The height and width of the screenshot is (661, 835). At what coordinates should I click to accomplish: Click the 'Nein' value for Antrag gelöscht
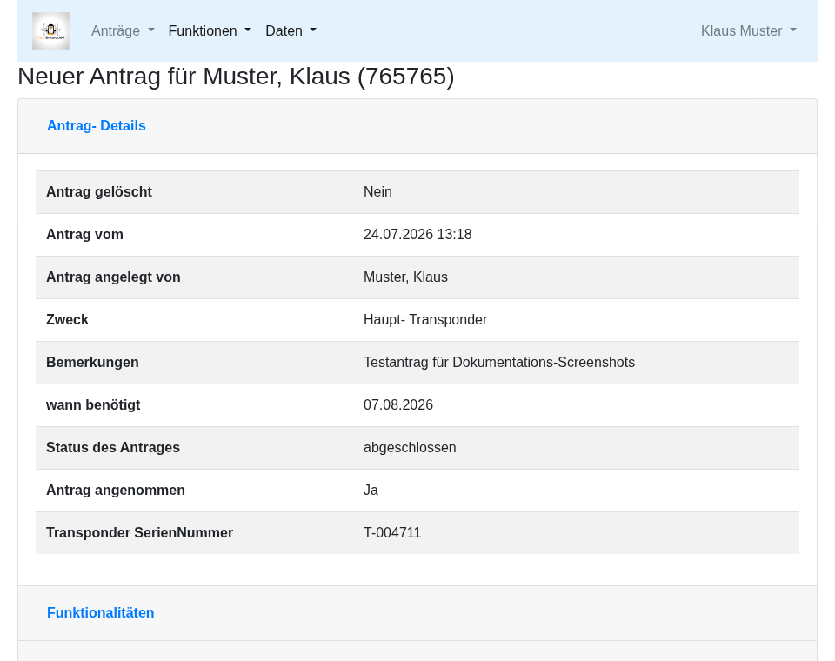(377, 191)
